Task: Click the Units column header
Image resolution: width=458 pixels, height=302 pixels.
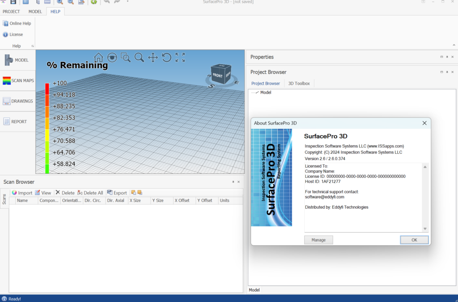Action: 231,200
